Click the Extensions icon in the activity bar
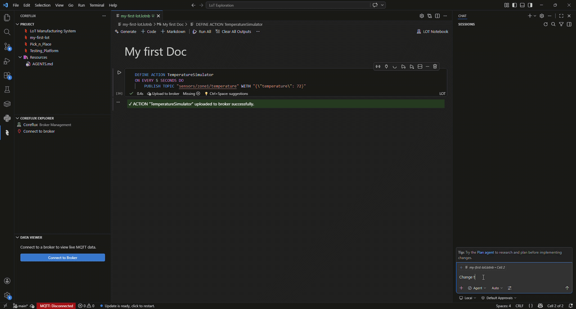Image resolution: width=576 pixels, height=309 pixels. (7, 75)
